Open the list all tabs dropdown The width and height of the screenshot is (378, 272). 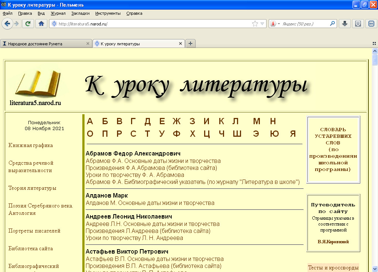pyautogui.click(x=374, y=43)
